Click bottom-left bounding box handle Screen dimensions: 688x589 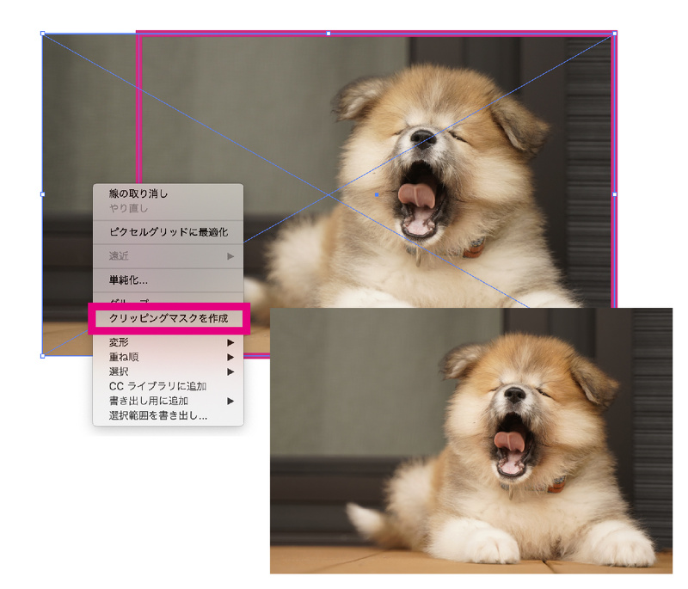click(x=43, y=355)
